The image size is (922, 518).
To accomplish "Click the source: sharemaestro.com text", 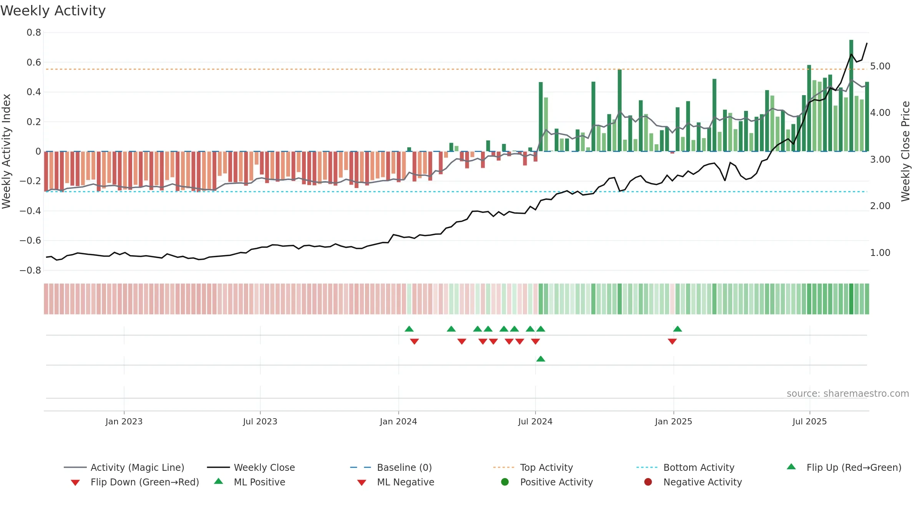I will click(848, 394).
